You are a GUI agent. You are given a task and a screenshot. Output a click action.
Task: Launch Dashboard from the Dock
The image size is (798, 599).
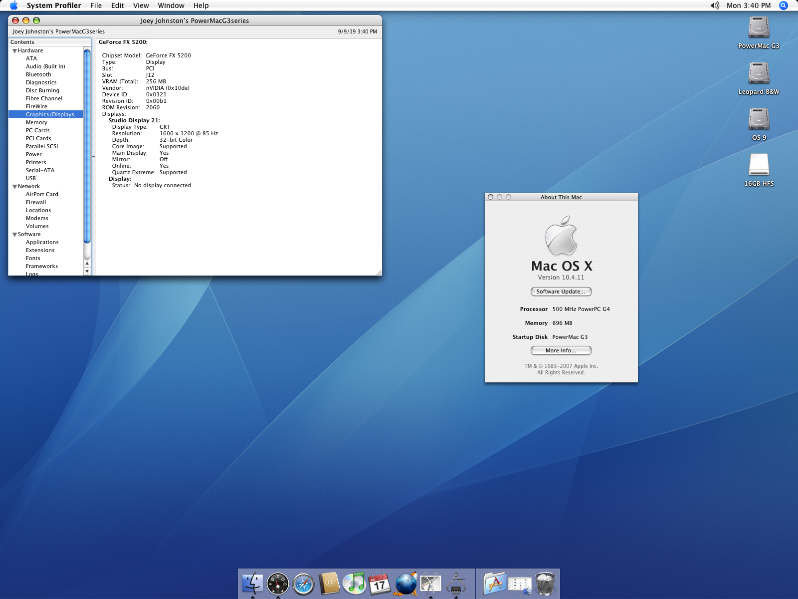coord(278,583)
